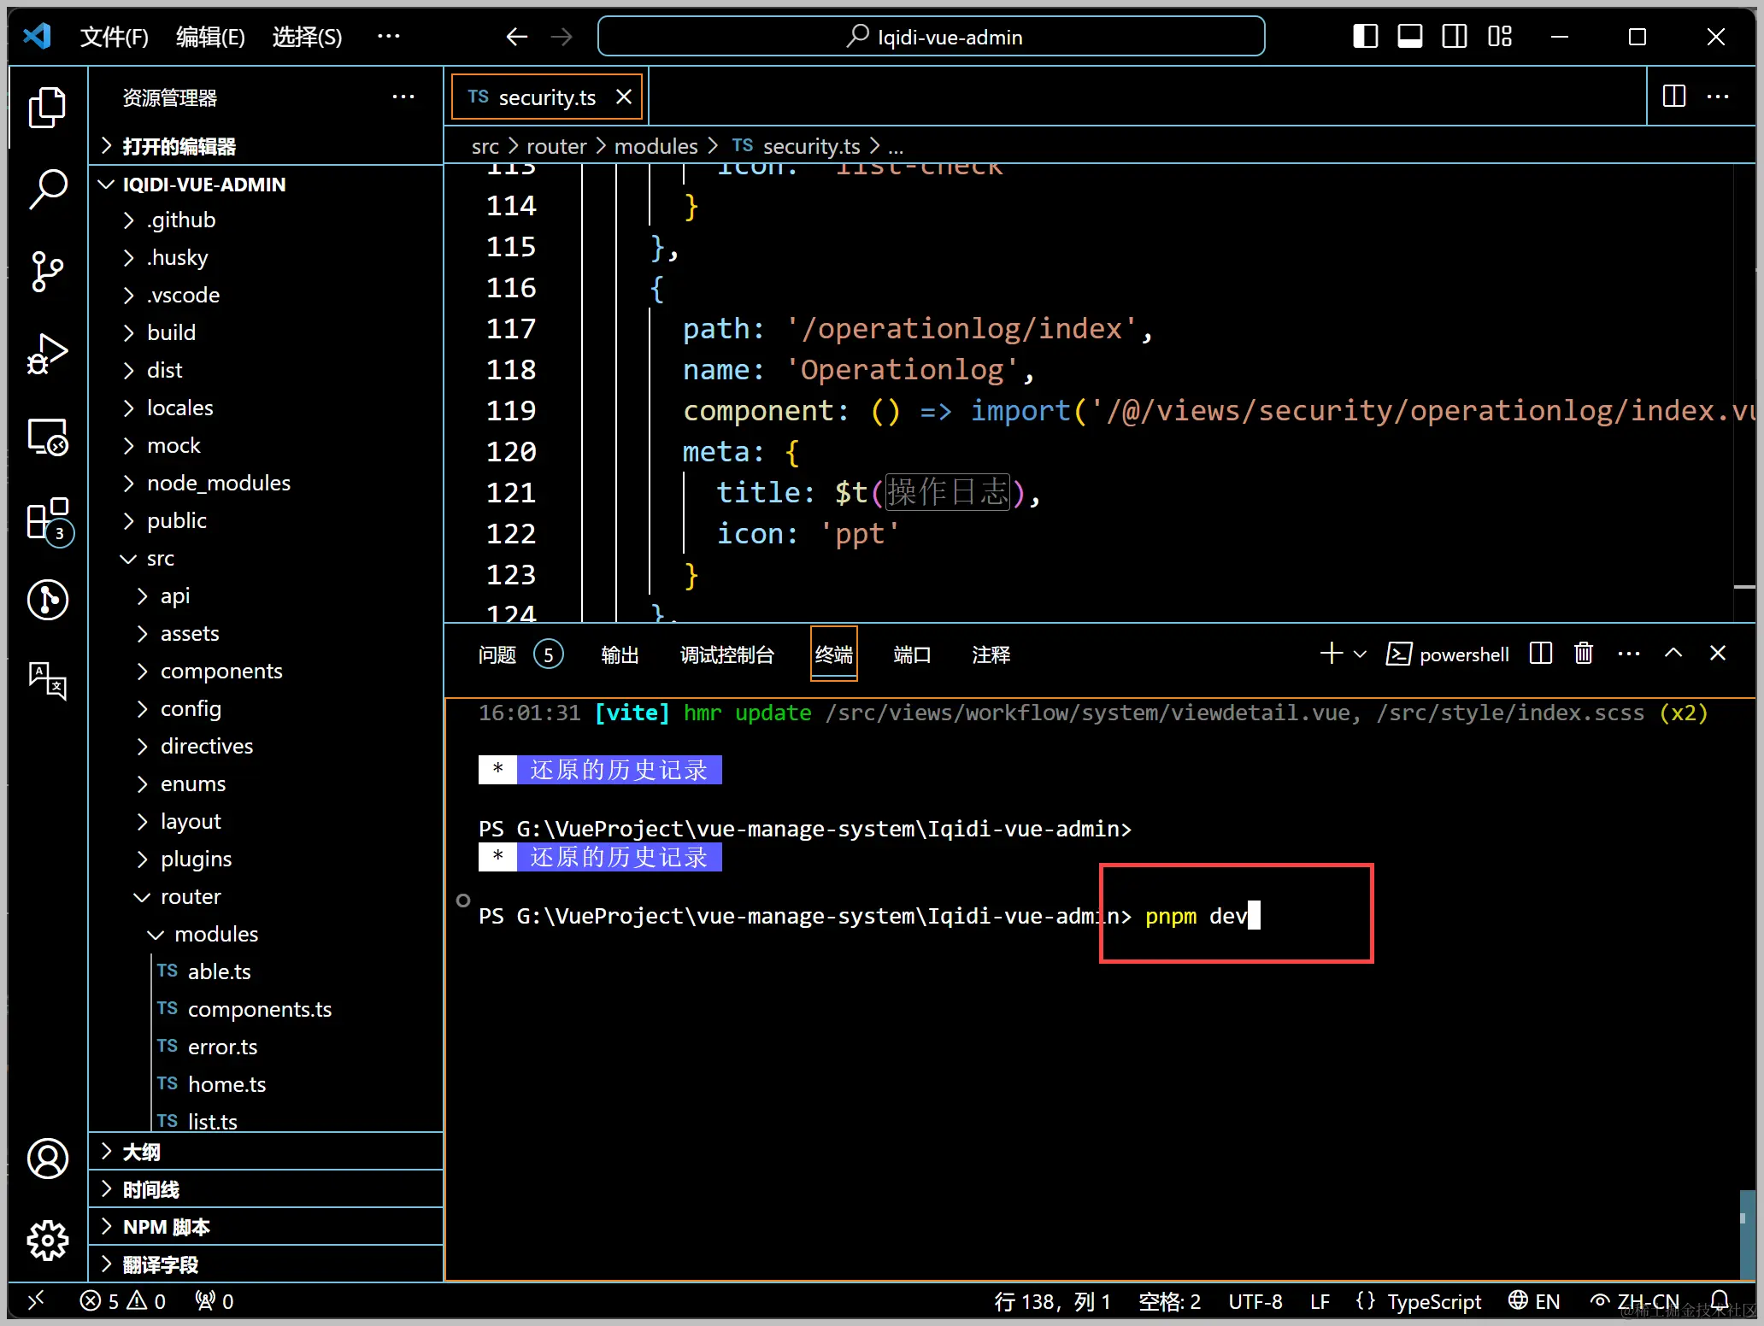Image resolution: width=1764 pixels, height=1326 pixels.
Task: Open Remote Explorer in activity bar
Action: click(x=48, y=437)
